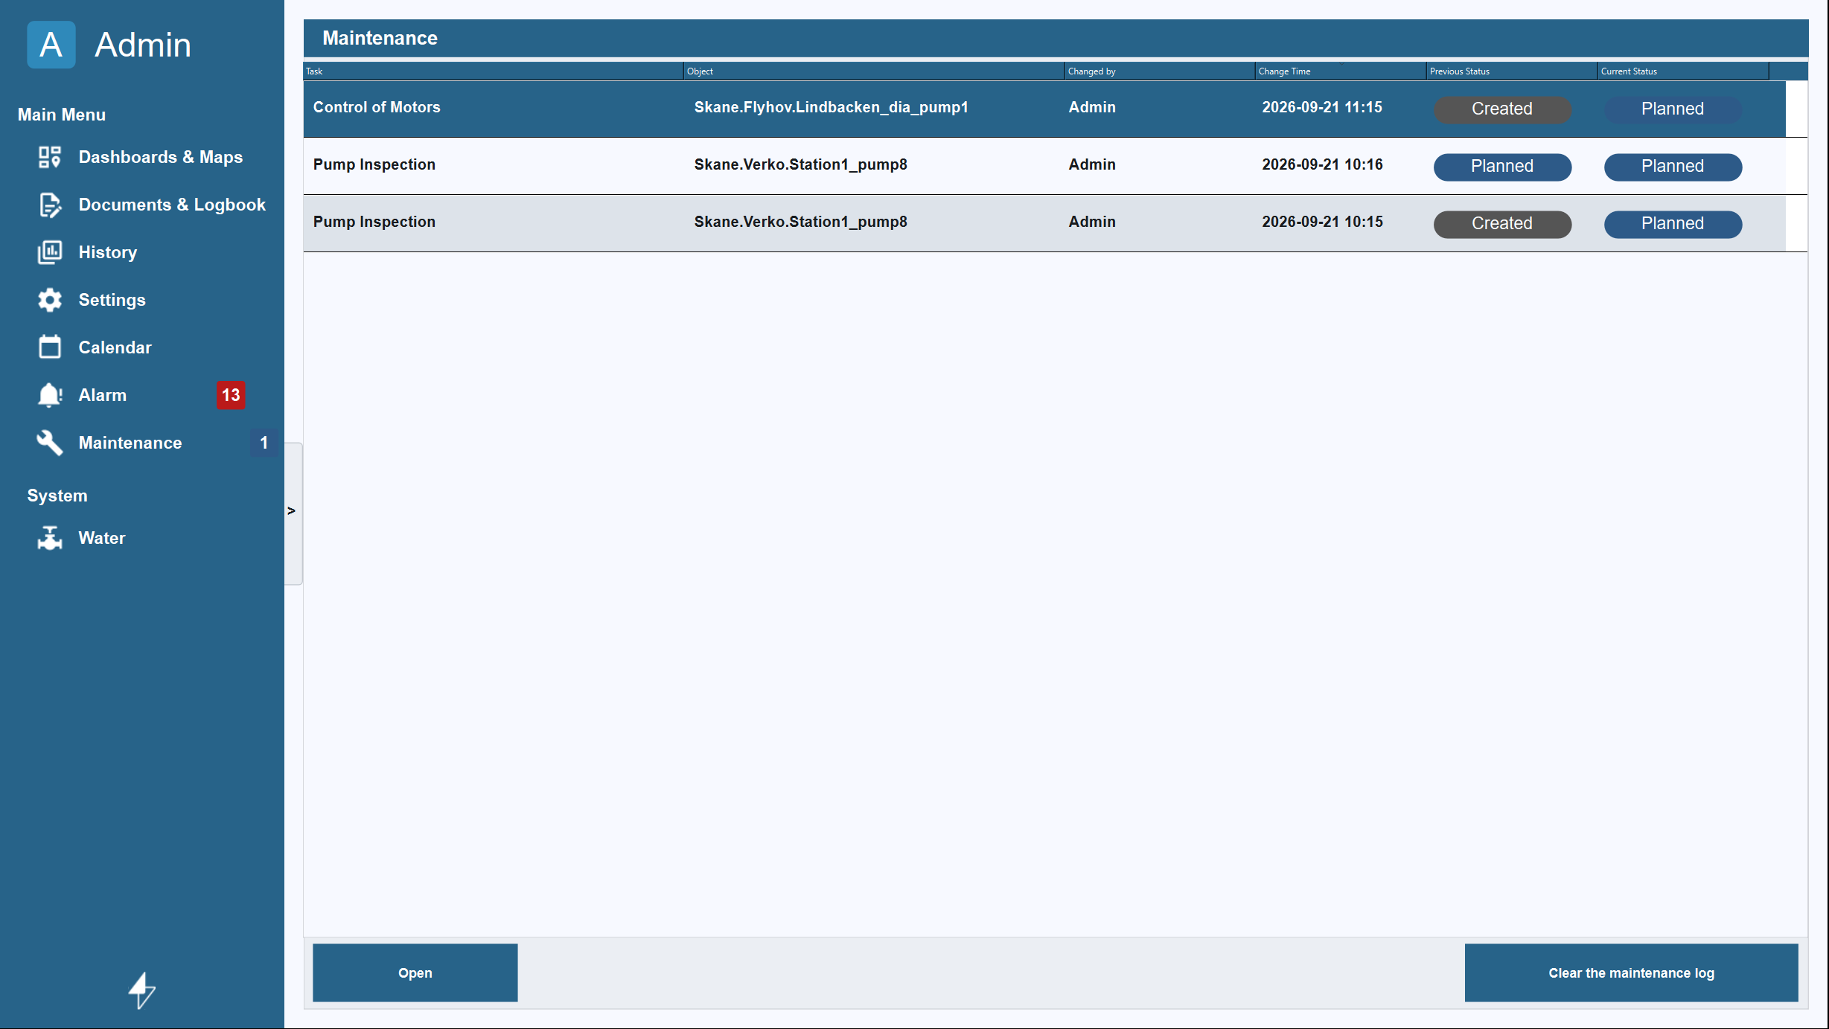Open the Water system menu item
This screenshot has width=1829, height=1029.
coord(102,538)
